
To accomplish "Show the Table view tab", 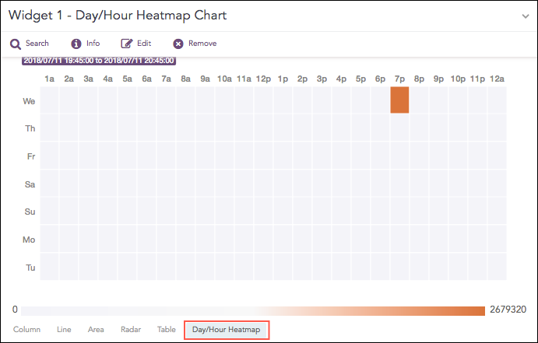I will click(166, 330).
